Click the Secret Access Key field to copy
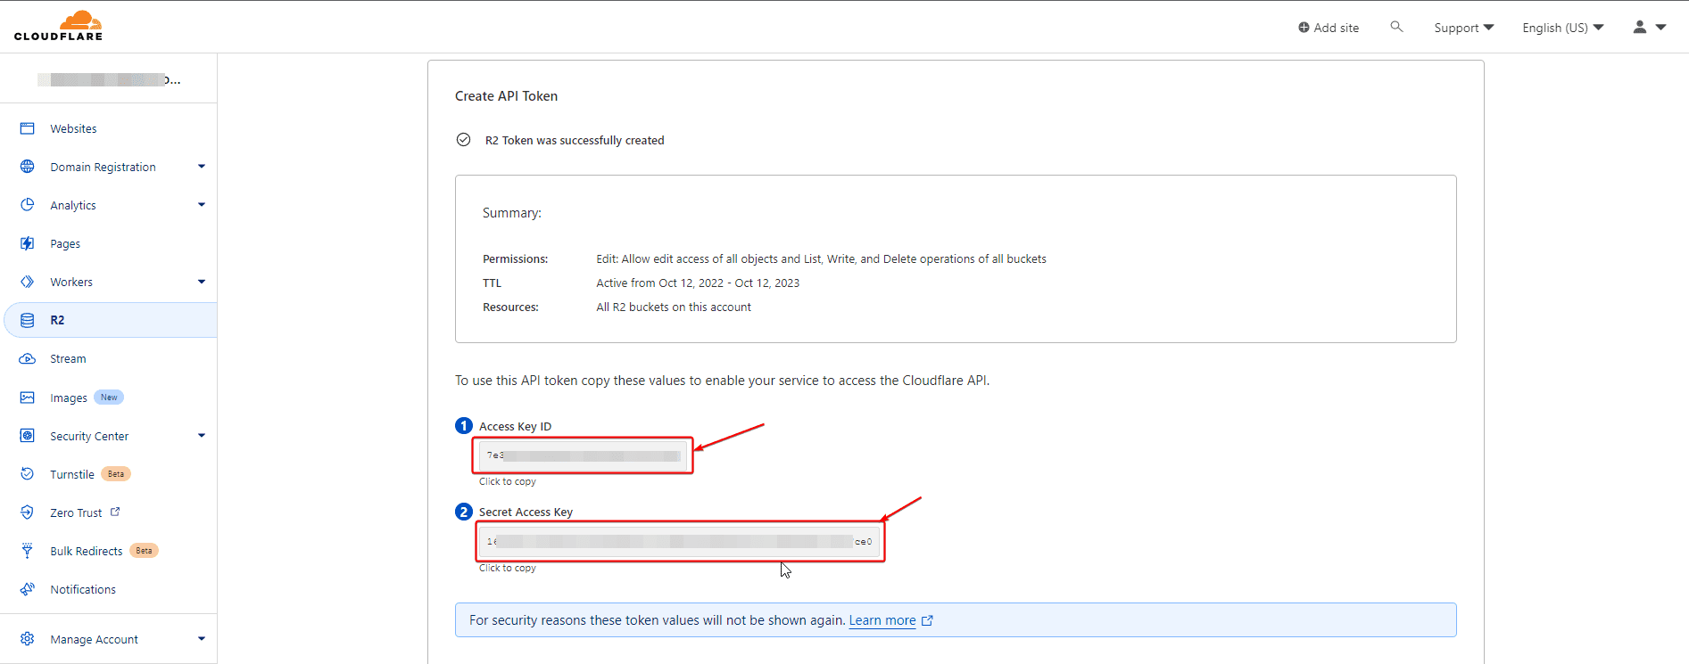The height and width of the screenshot is (664, 1689). tap(680, 541)
